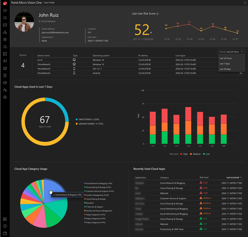This screenshot has height=237, width=248.
Task: Open the radar target icon in sidebar
Action: coord(5,39)
